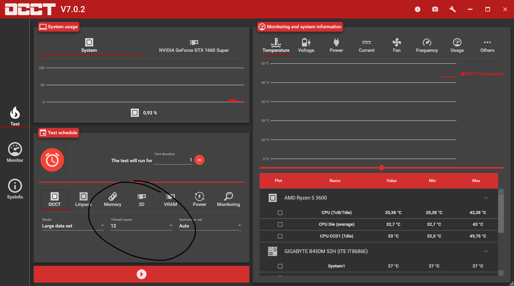The width and height of the screenshot is (514, 286).
Task: Enable plot for CPU Die (average)
Action: coord(280,224)
